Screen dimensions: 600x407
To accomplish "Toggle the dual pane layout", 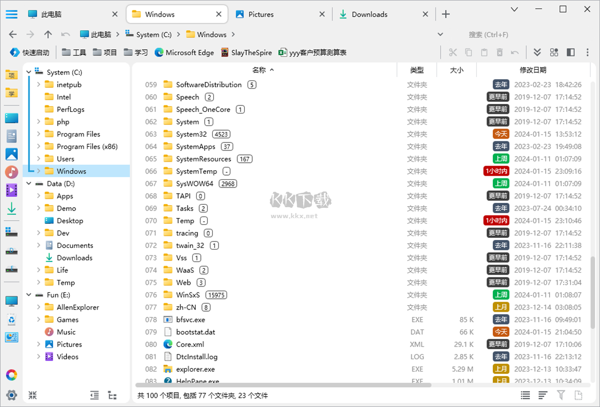I will click(x=571, y=52).
